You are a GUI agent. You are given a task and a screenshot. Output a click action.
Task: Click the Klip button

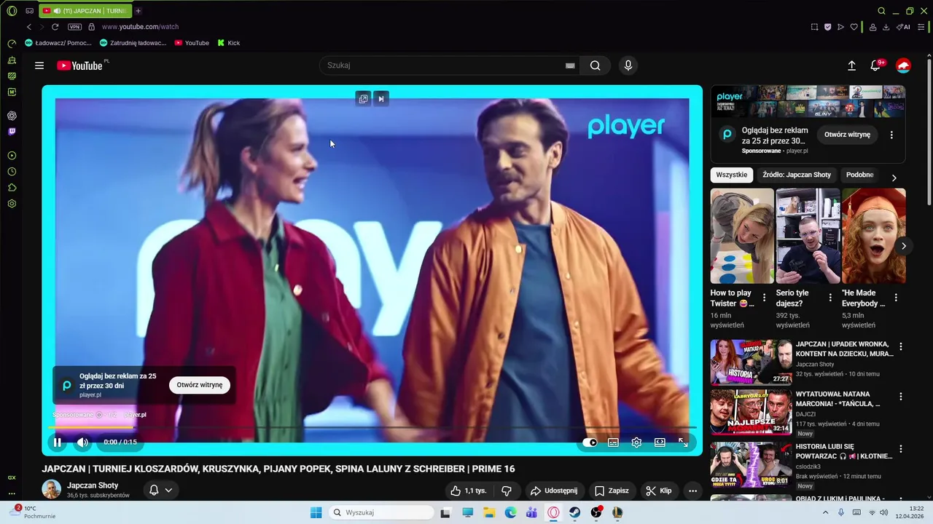click(x=659, y=491)
